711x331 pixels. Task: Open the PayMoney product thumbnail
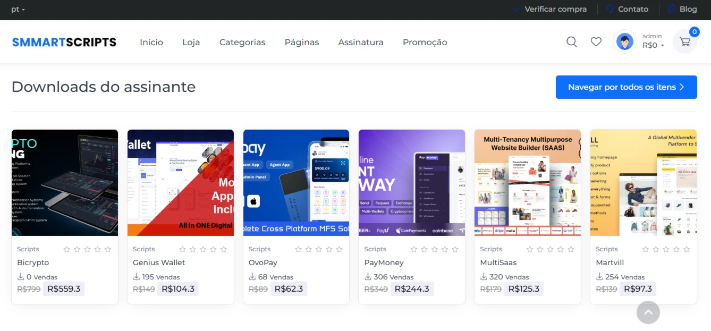coord(412,183)
